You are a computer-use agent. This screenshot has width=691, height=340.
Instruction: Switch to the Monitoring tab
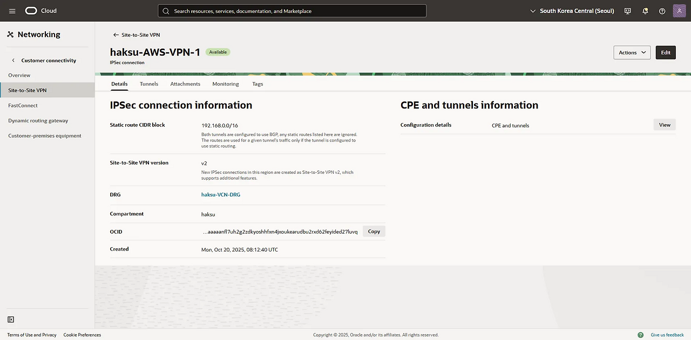(x=226, y=84)
